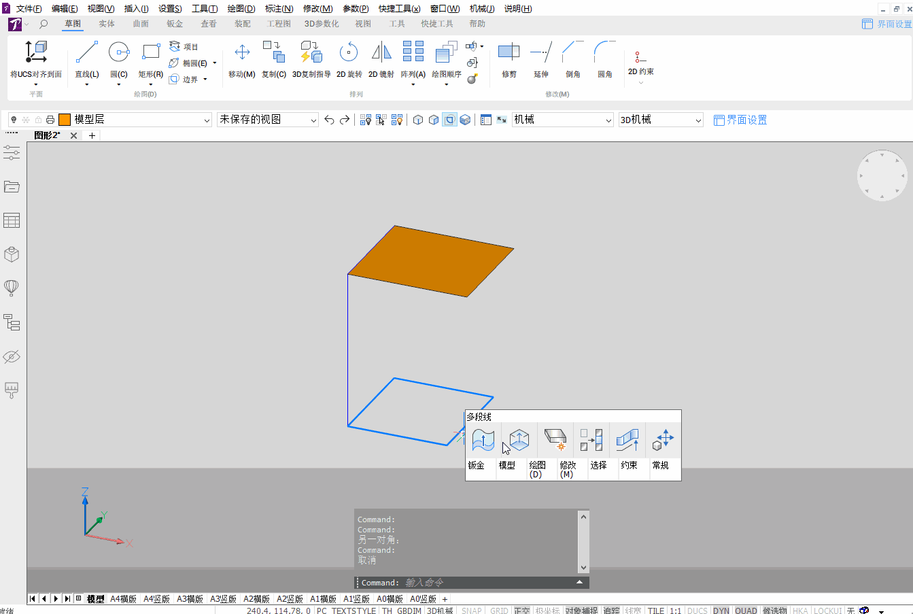
Task: Click the Array (阵列) tool icon
Action: [x=413, y=52]
